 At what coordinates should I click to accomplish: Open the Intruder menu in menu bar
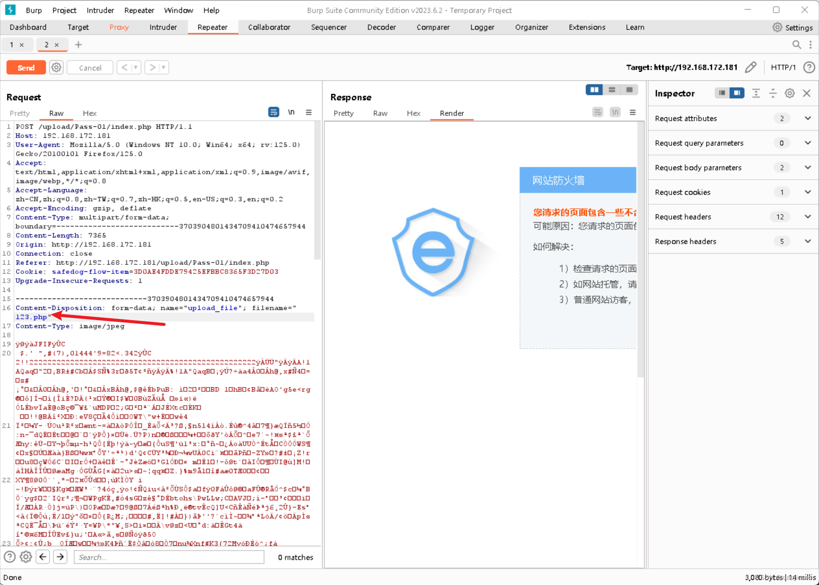point(100,10)
